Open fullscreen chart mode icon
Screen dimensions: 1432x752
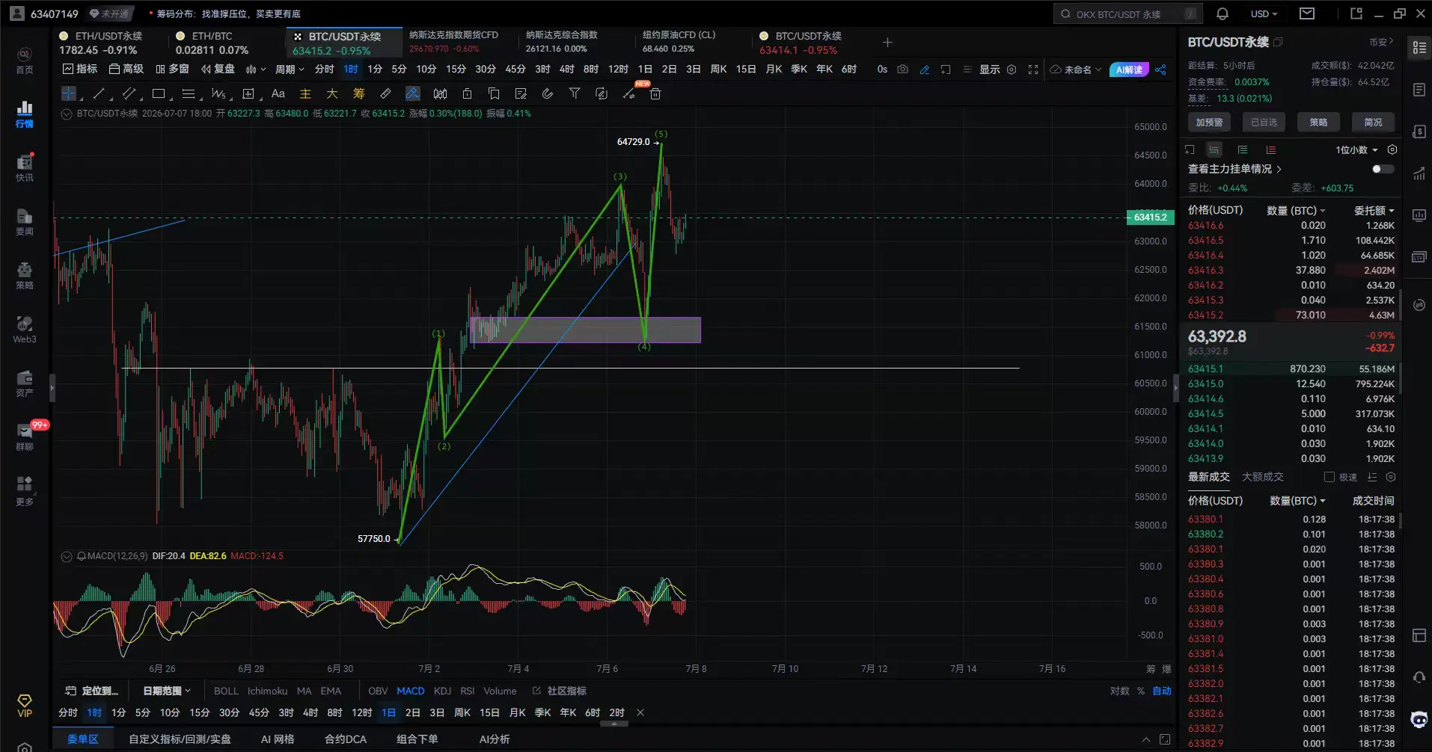click(x=1033, y=69)
